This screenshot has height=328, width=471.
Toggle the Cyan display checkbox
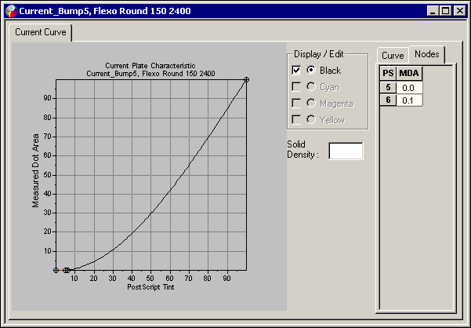point(296,87)
